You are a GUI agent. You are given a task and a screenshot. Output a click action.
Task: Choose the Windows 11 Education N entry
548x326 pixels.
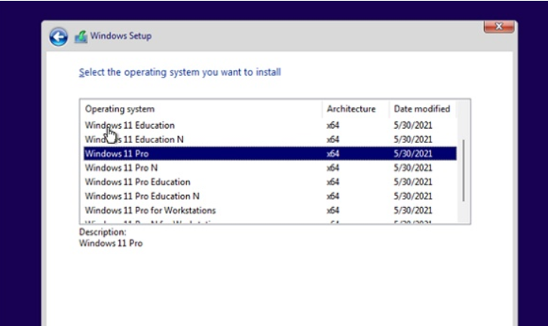[x=133, y=139]
